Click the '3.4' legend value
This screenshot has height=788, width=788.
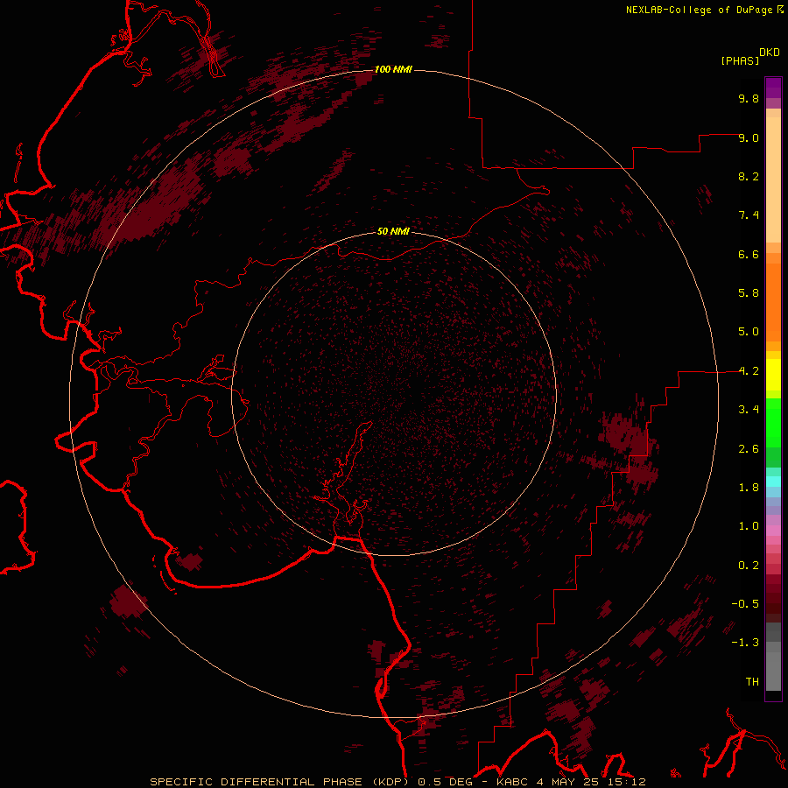pyautogui.click(x=749, y=410)
